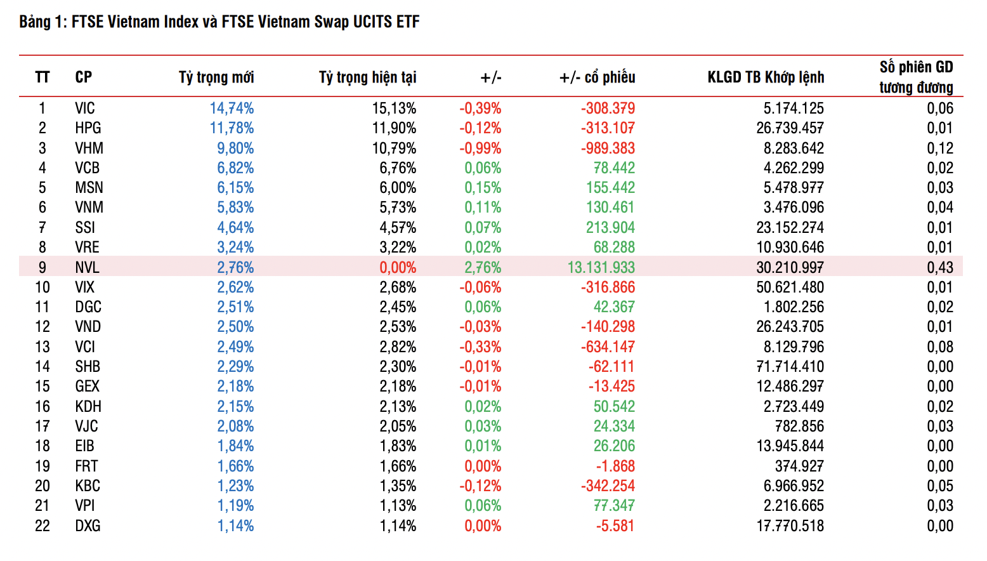
Task: Click the "+/- cổ phiếu" column header
Action: tap(597, 77)
